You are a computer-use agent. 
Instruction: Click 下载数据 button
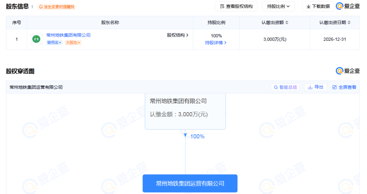(318, 6)
